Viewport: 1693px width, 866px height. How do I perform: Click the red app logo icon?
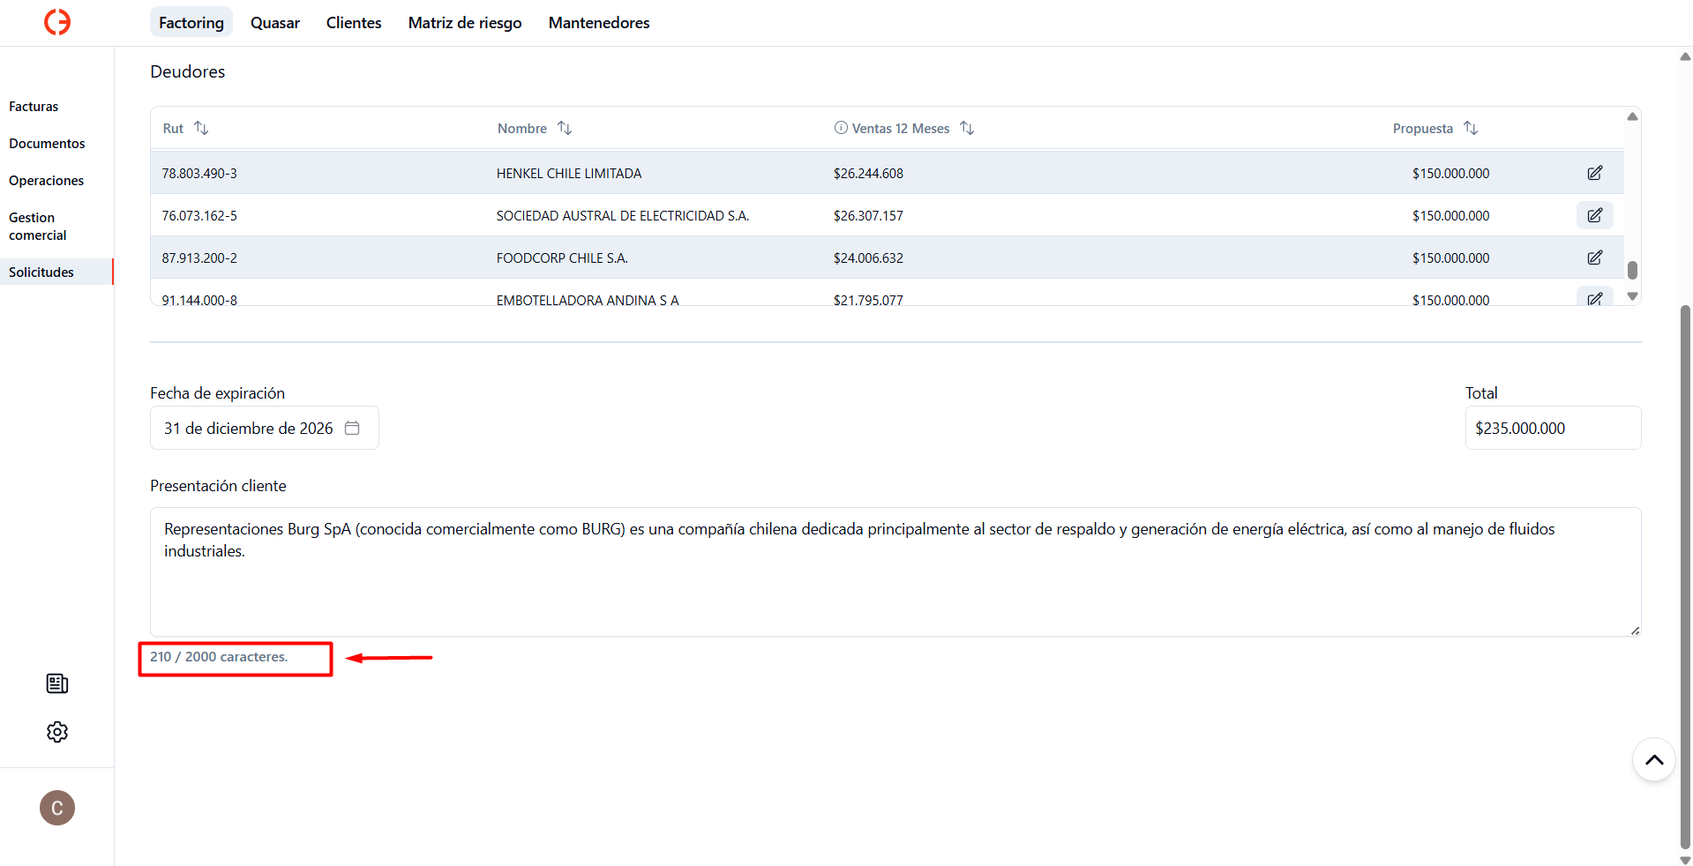click(x=57, y=22)
